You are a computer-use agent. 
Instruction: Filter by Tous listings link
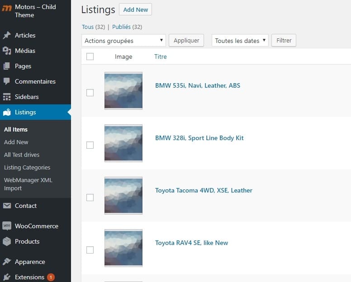tap(88, 27)
